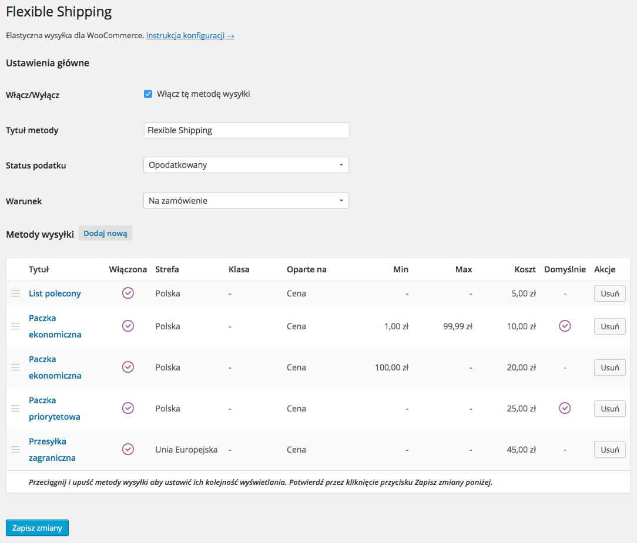
Task: Open the Warunek dropdown
Action: coord(246,201)
